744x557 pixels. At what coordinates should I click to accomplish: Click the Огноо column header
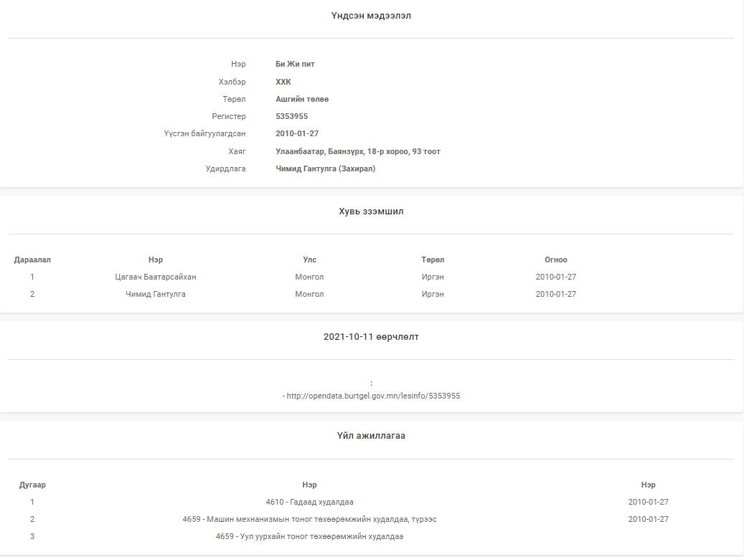click(x=555, y=260)
